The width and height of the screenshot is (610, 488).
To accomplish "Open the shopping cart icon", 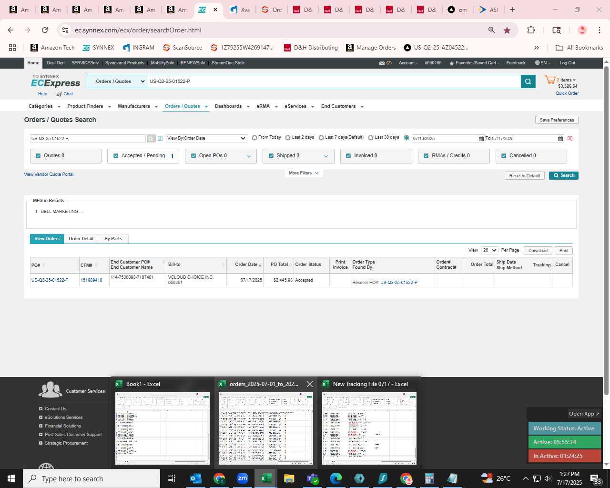I will pyautogui.click(x=550, y=80).
